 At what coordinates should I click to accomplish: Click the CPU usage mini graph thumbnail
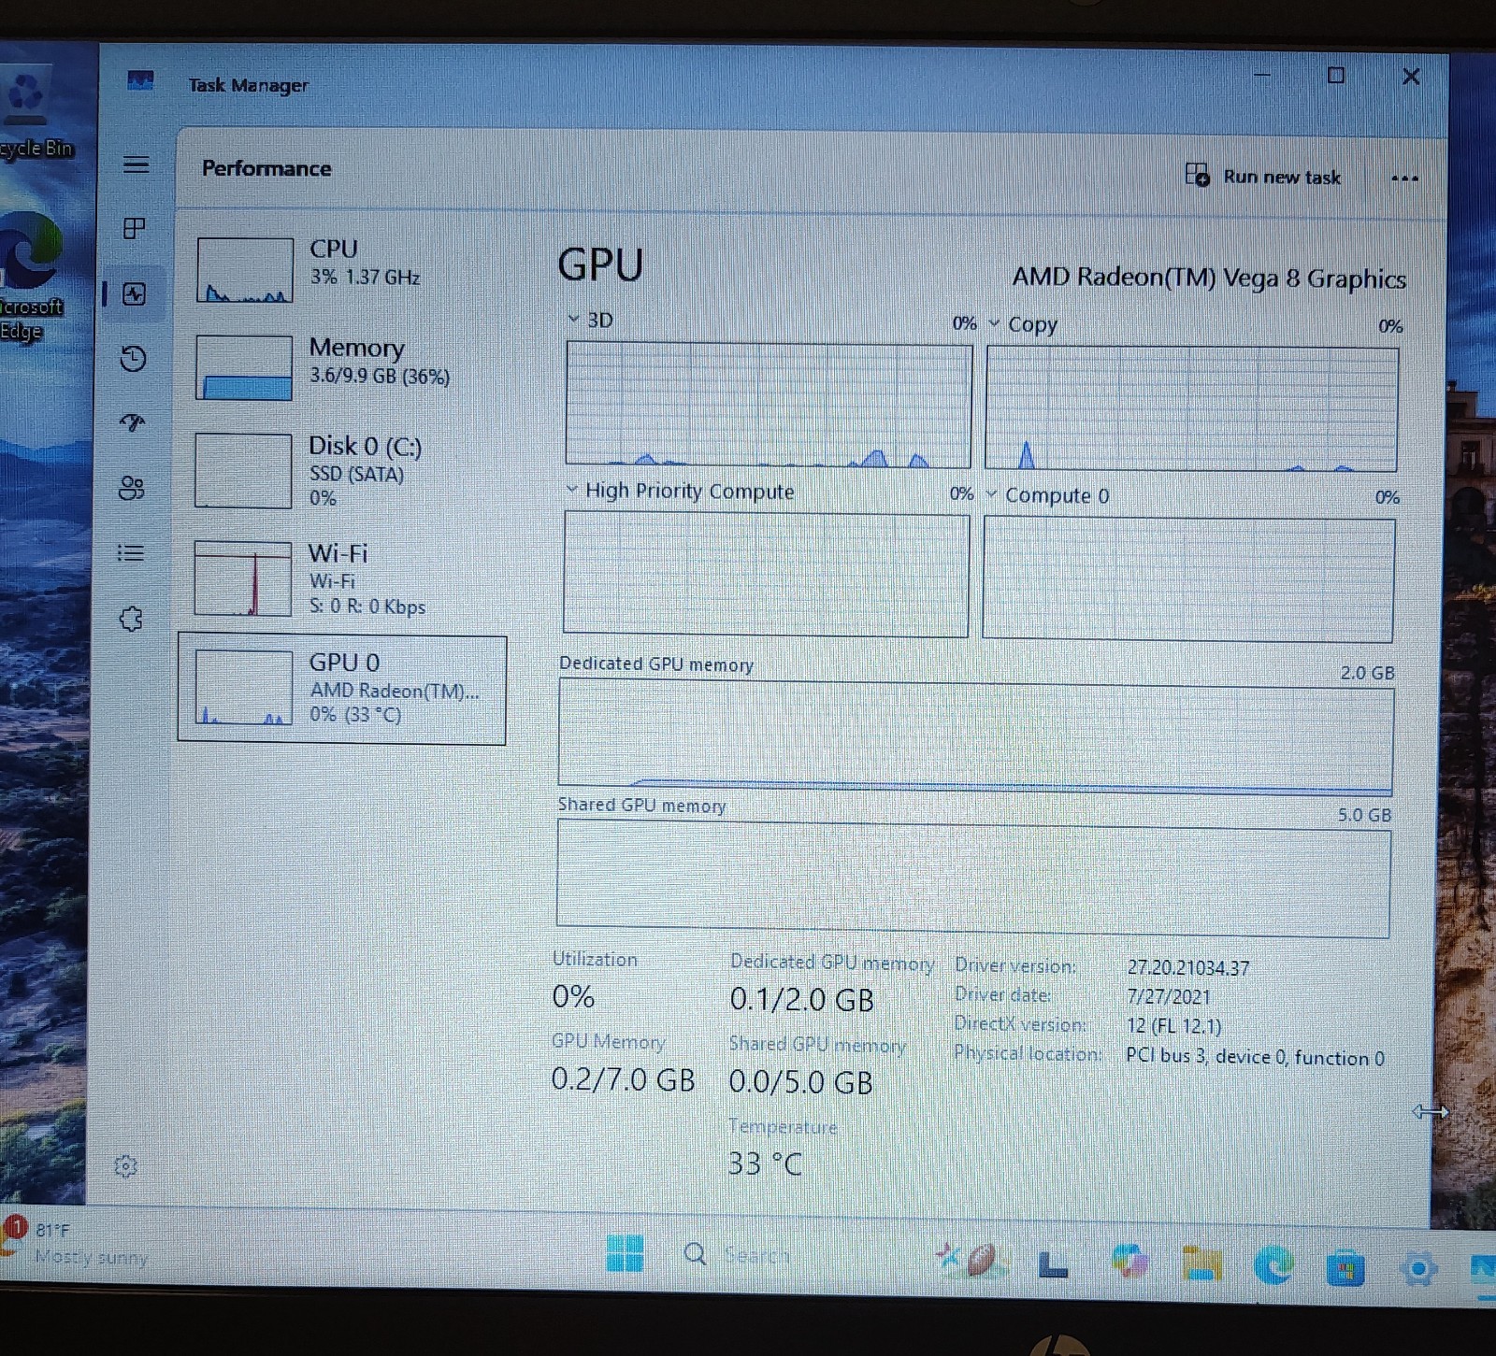pyautogui.click(x=245, y=270)
